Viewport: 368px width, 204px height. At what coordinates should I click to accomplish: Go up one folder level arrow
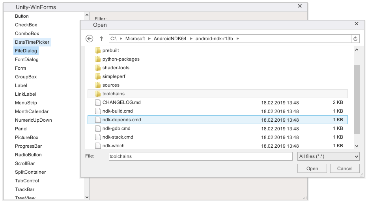click(x=101, y=39)
